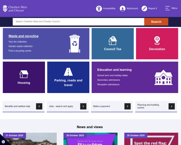Click the Report It pencil icon
This screenshot has height=145, width=181.
point(144,8)
